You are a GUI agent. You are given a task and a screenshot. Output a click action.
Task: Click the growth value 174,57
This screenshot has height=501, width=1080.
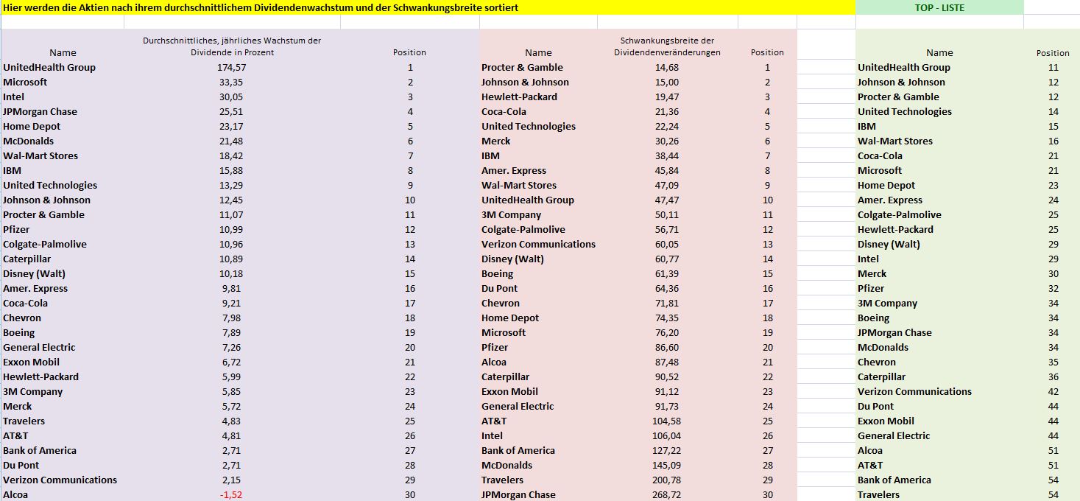point(231,67)
